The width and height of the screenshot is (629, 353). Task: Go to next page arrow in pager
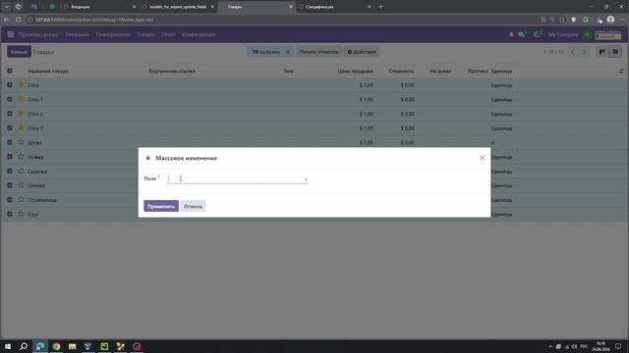coord(584,52)
